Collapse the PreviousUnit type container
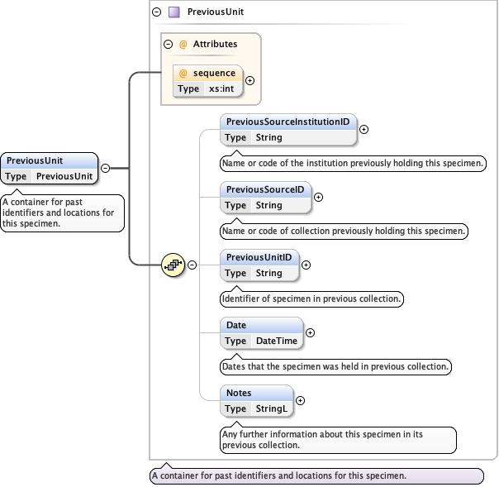This screenshot has height=487, width=499. click(x=157, y=12)
